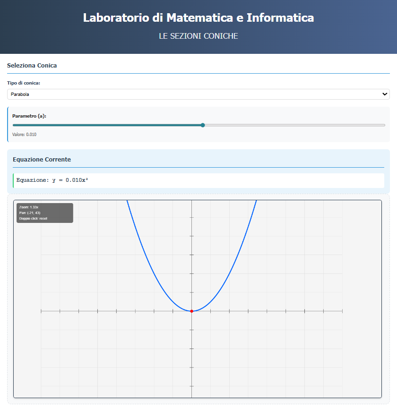Click the 'LE SEZIONI CONICHE' subtitle

(198, 36)
